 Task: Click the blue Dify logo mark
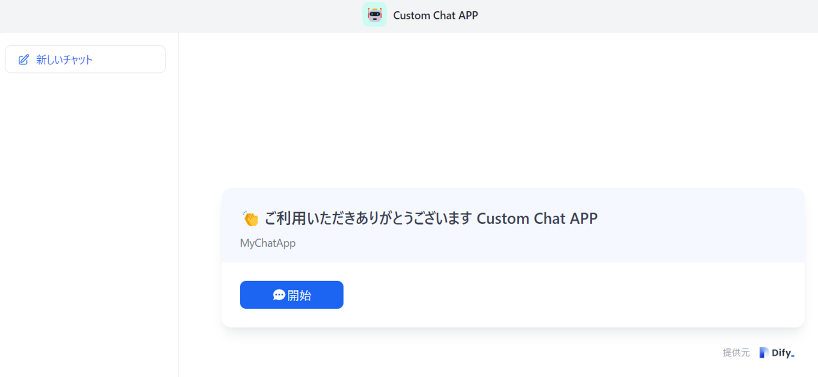(x=763, y=353)
